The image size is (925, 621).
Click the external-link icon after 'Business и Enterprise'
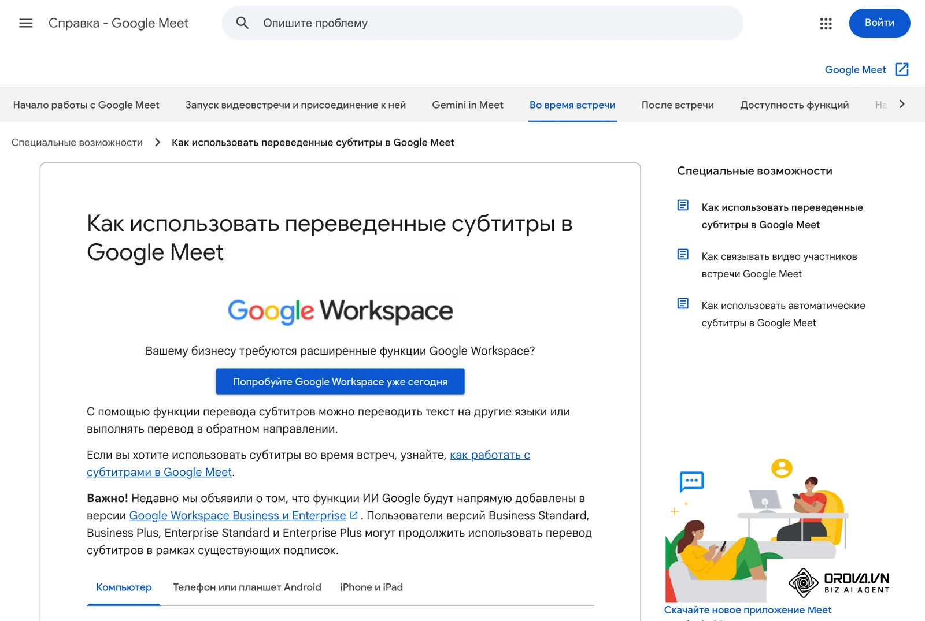(354, 515)
